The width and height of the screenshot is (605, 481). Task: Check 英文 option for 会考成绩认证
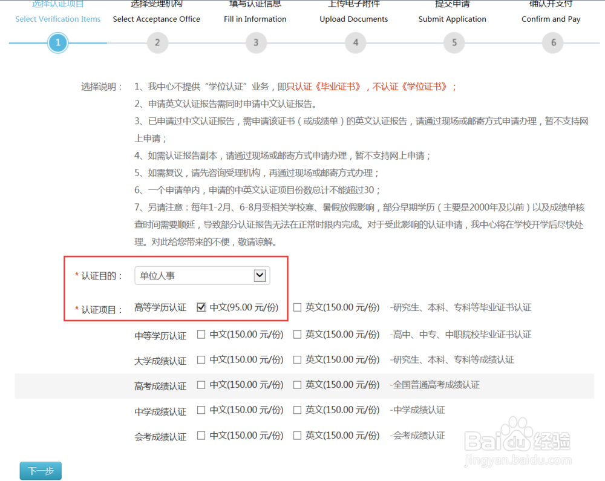[x=297, y=436]
